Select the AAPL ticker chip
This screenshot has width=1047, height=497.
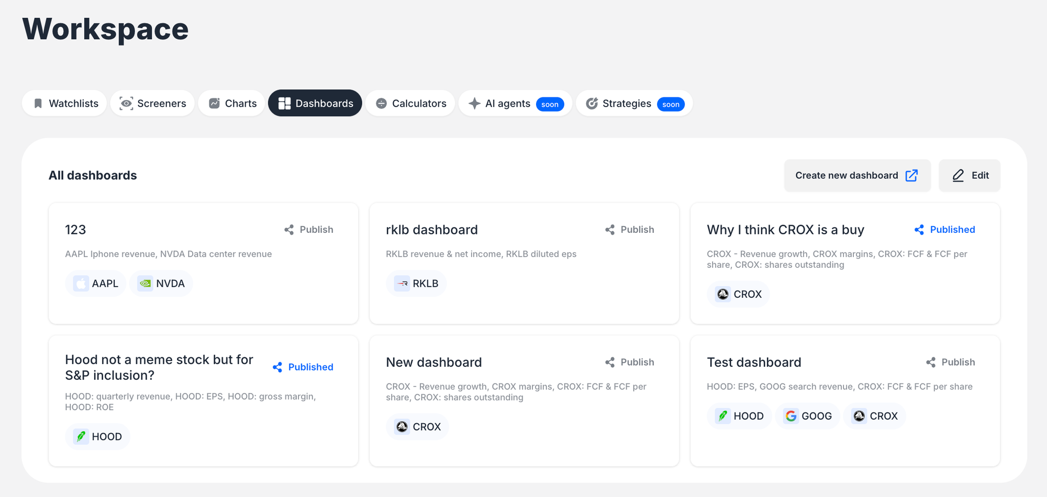pos(96,284)
